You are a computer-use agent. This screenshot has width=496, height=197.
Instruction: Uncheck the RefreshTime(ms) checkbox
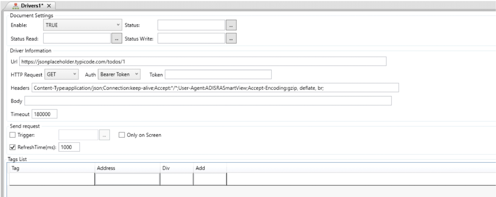click(13, 147)
